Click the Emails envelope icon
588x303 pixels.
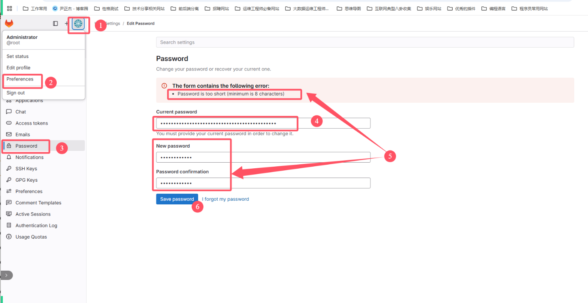click(x=9, y=134)
